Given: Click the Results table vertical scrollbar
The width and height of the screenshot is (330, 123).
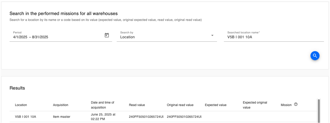Looking at the screenshot, I should pos(319,111).
